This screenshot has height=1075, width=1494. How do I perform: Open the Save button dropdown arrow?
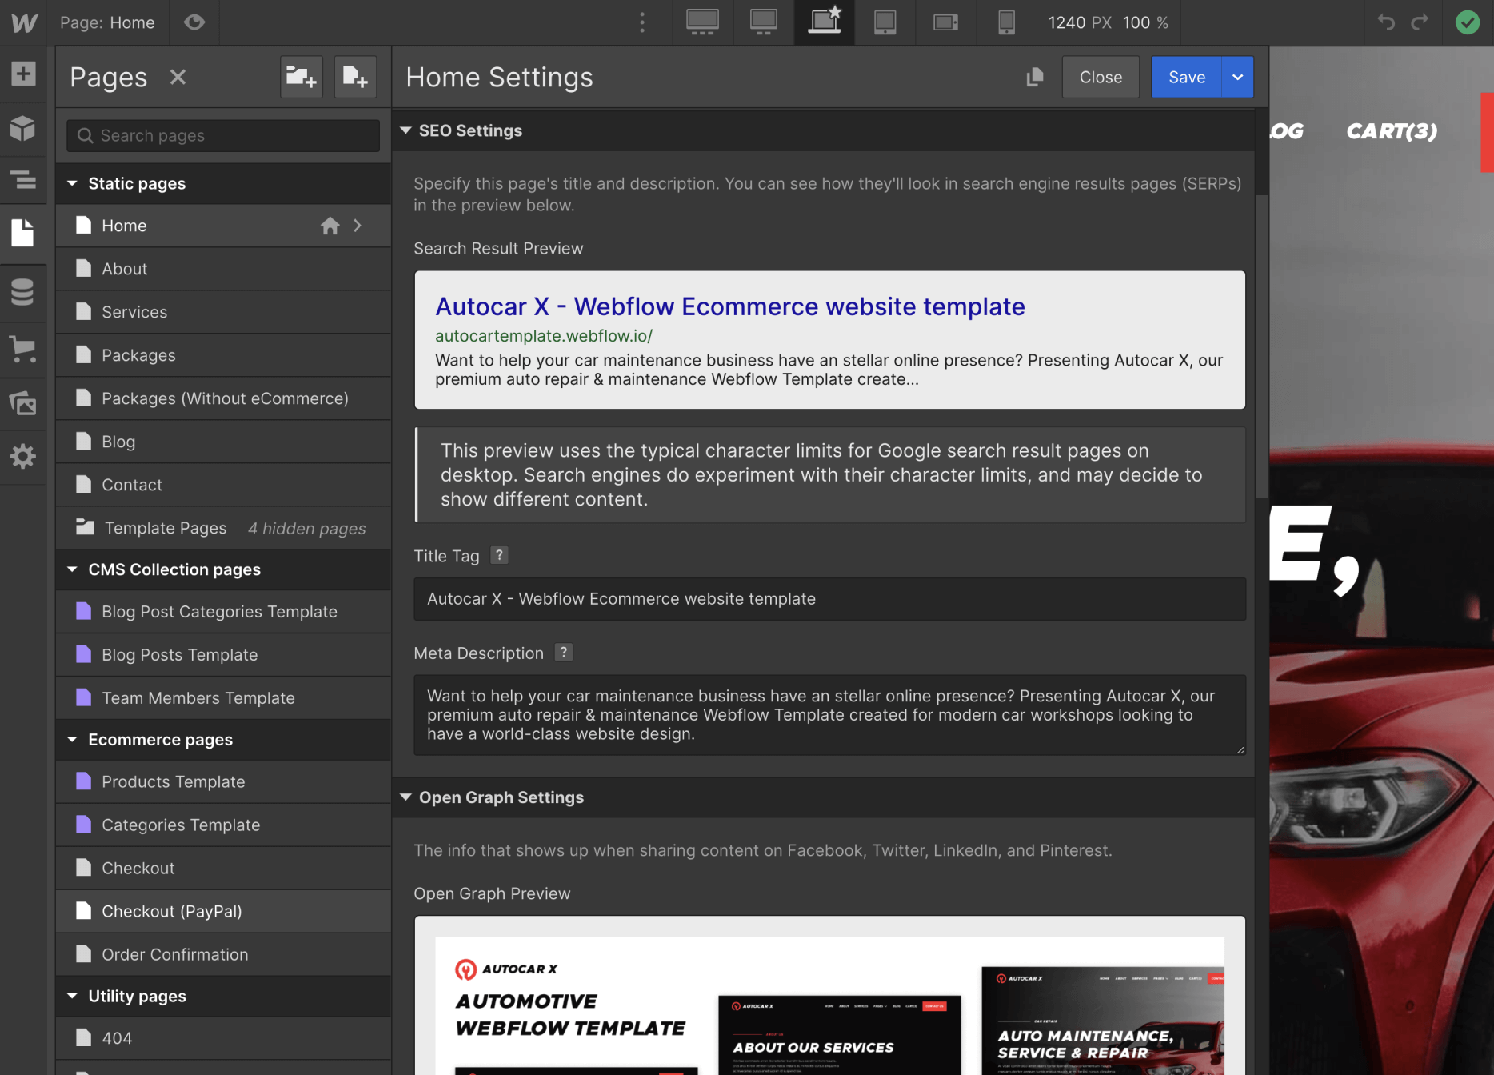(1237, 77)
